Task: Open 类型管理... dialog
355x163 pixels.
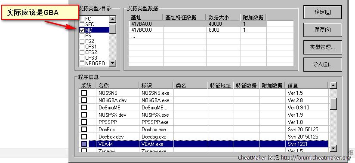Action: pos(323,47)
